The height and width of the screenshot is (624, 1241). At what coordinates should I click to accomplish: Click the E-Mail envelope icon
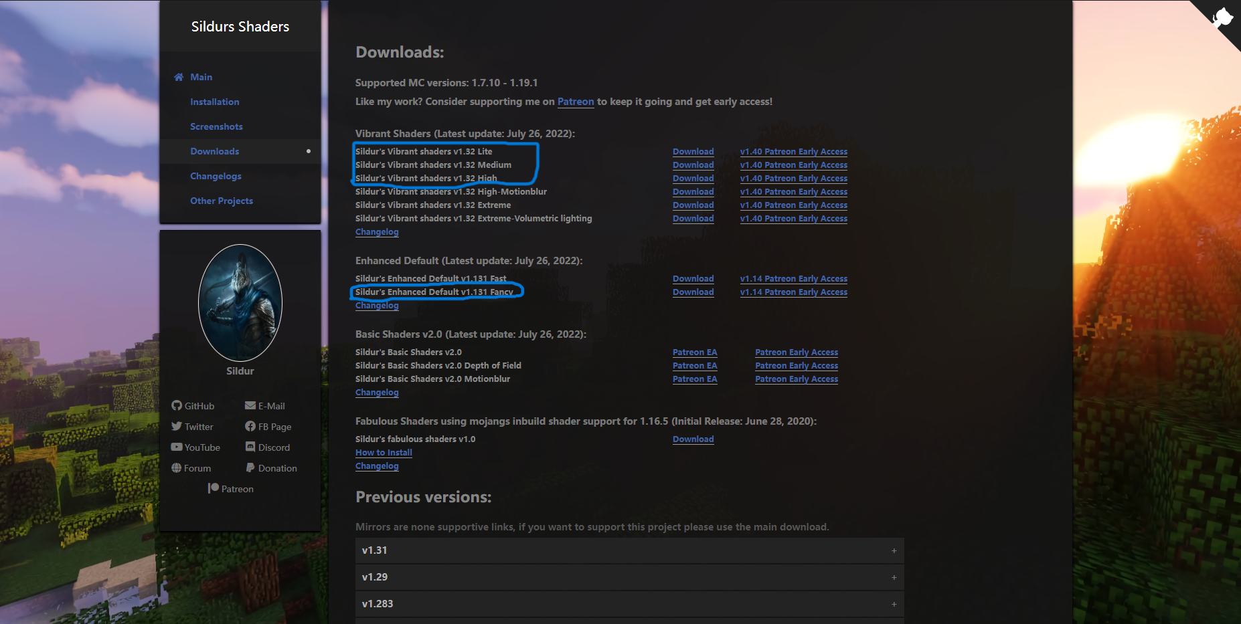(250, 405)
